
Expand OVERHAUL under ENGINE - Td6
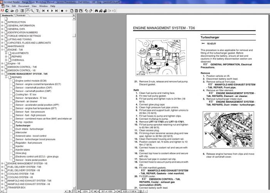(6, 60)
